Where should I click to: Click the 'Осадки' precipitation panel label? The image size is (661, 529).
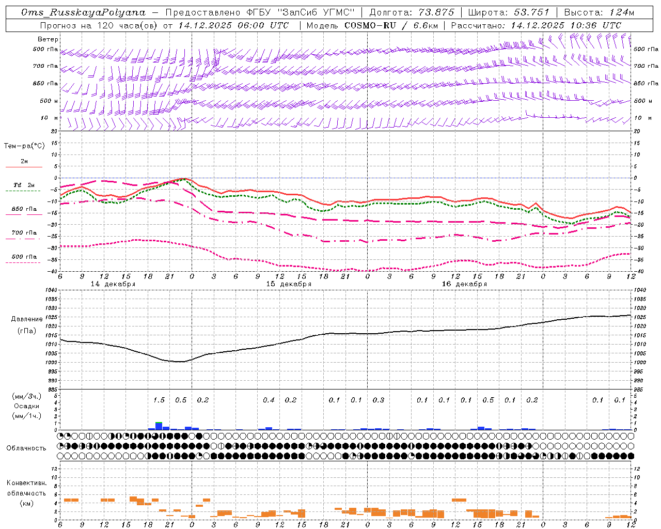click(26, 406)
